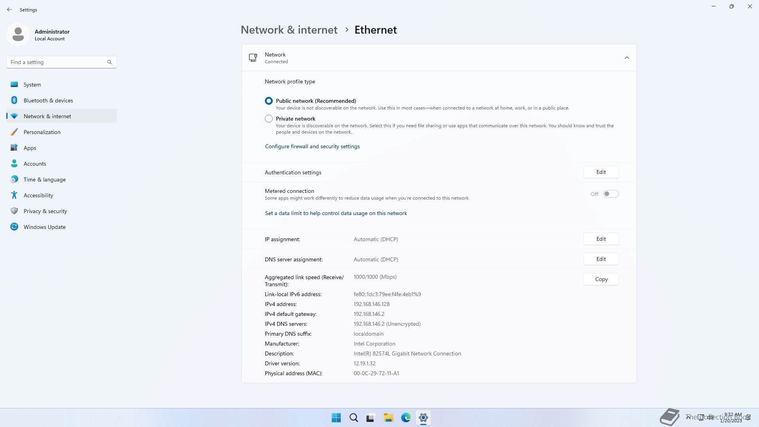The height and width of the screenshot is (427, 759).
Task: Open Configure firewall and security settings link
Action: 312,146
